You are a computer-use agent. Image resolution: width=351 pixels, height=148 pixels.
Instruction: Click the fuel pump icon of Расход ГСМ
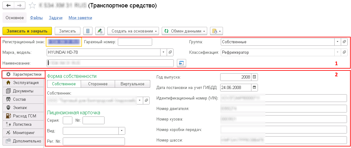9,116
